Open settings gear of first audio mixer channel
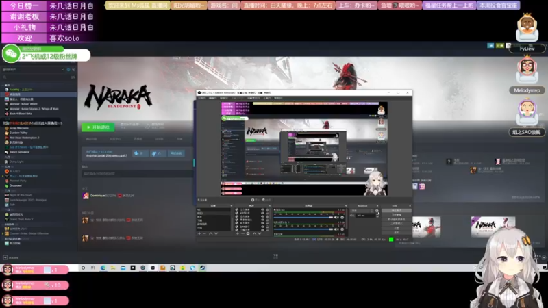Image resolution: width=548 pixels, height=308 pixels. pyautogui.click(x=342, y=217)
